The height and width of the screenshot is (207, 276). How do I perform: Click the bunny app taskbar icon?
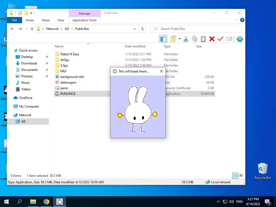pyautogui.click(x=60, y=202)
